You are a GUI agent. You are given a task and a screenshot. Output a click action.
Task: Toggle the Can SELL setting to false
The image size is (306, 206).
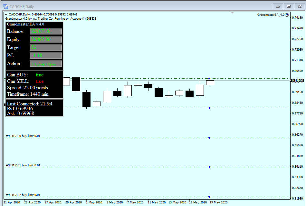(x=39, y=81)
